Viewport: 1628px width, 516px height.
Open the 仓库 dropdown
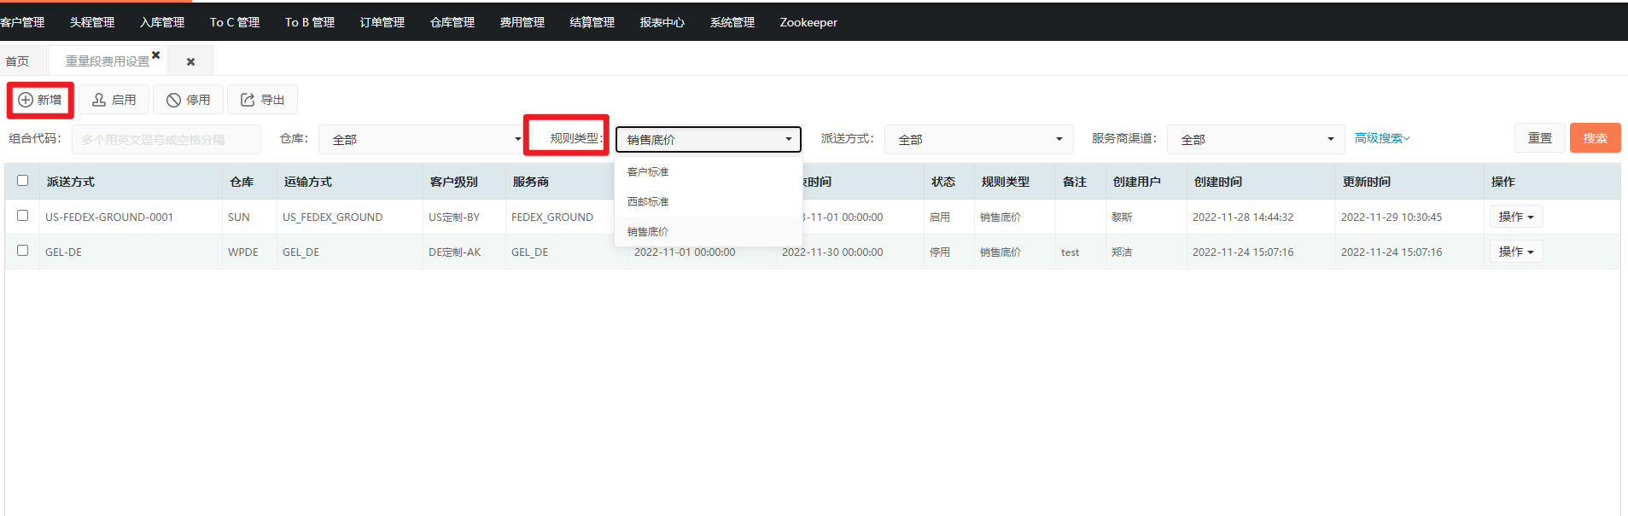(x=422, y=139)
